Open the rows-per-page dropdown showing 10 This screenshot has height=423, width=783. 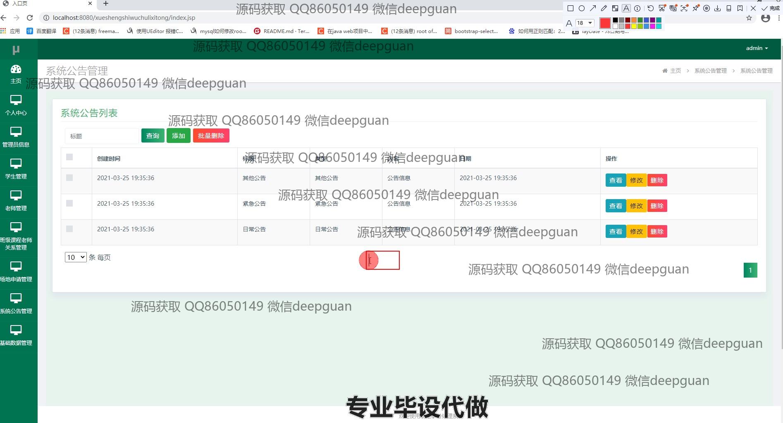[75, 257]
